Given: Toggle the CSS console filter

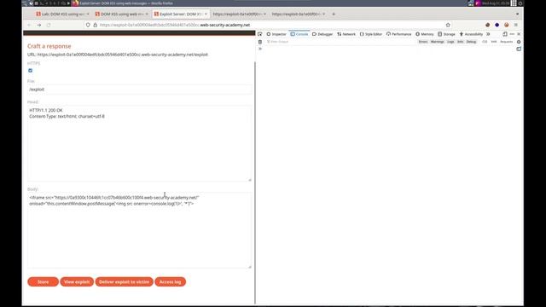Looking at the screenshot, I should 485,42.
